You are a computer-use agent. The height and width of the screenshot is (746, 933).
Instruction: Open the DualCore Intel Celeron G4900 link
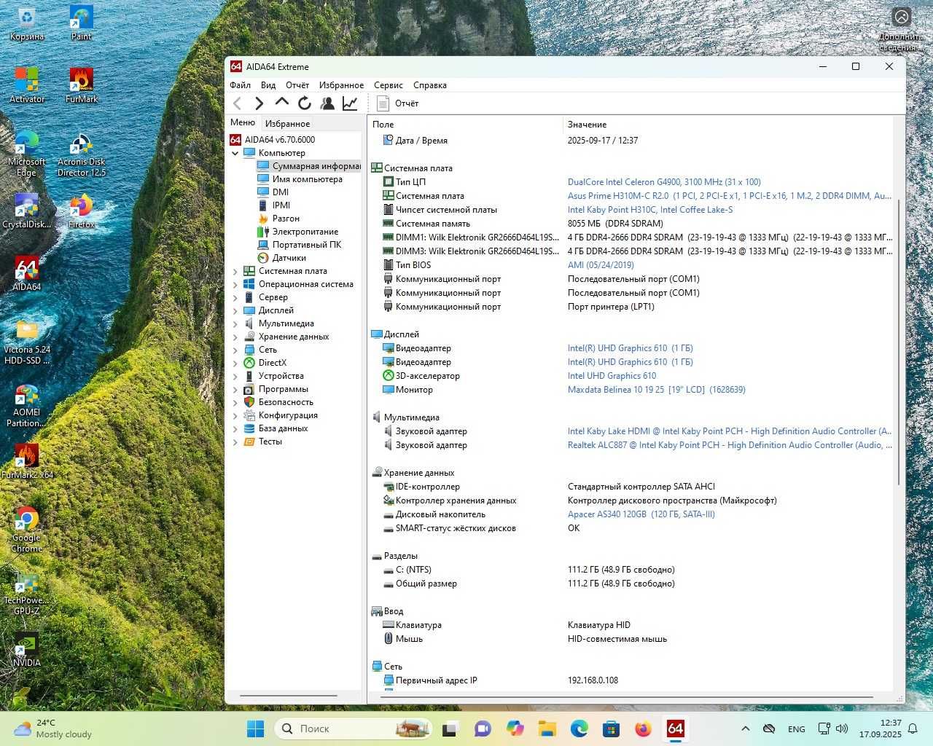click(664, 182)
